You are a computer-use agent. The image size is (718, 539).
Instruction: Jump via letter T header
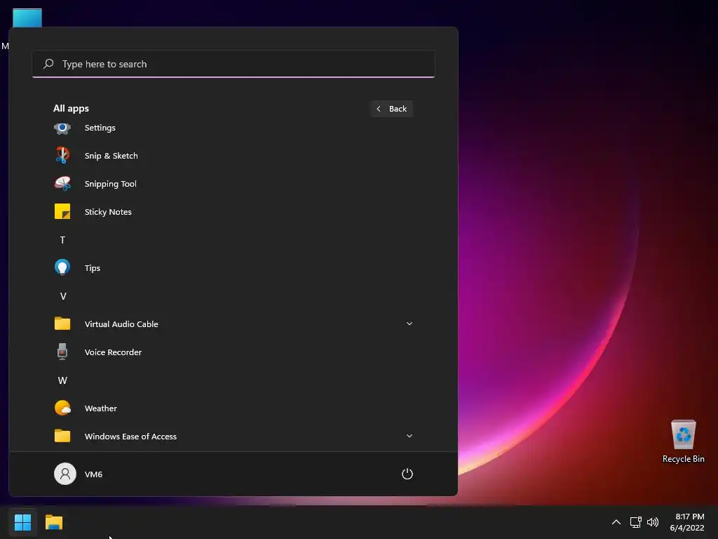click(x=62, y=240)
